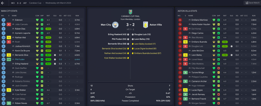261x106 pixels.
Task: Sort Aston Villa stats by RUN column
Action: (x=254, y=16)
